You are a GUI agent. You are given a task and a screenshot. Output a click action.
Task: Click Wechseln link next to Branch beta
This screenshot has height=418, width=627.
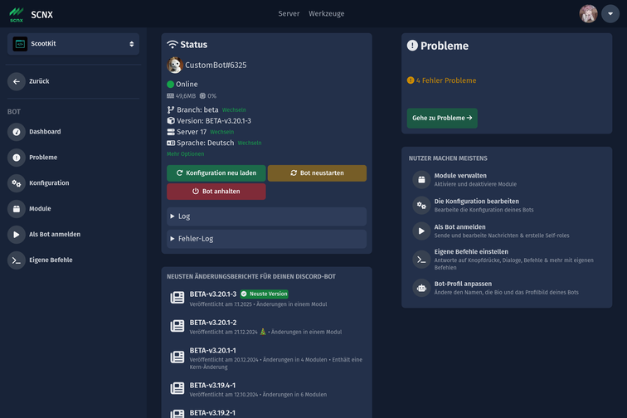[x=234, y=109]
